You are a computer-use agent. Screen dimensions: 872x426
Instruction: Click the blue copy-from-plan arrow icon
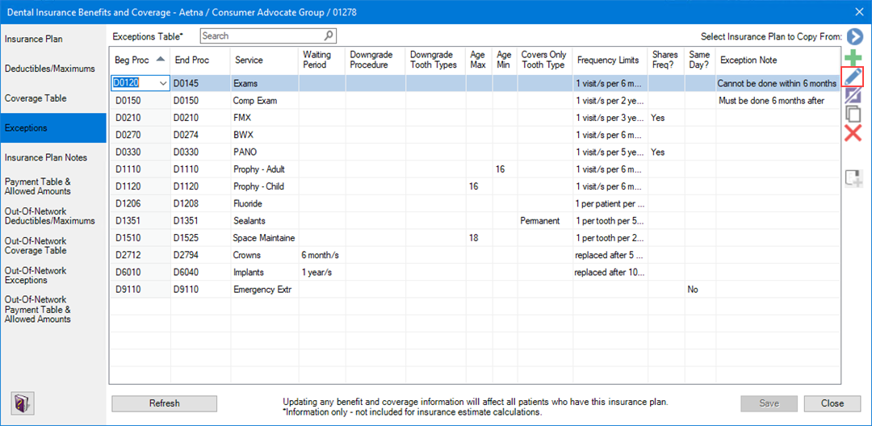pyautogui.click(x=854, y=36)
